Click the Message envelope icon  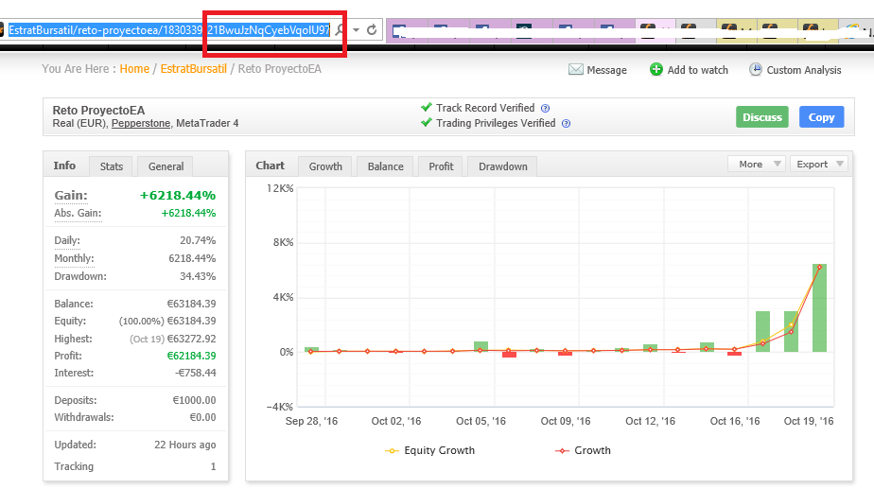575,70
